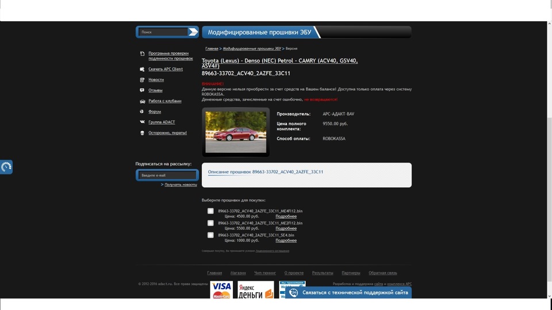Viewport: 552px width, 310px height.
Task: Click the document icon beside Программа проверки
Action: [142, 53]
